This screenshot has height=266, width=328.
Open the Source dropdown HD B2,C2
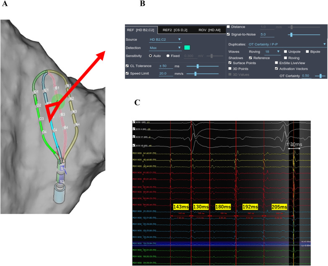pos(165,39)
